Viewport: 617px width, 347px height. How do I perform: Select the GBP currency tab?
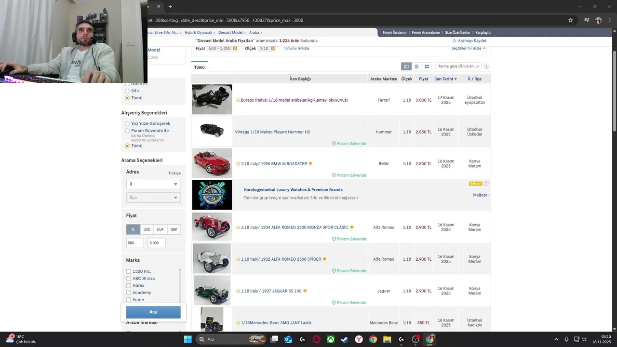pos(174,229)
